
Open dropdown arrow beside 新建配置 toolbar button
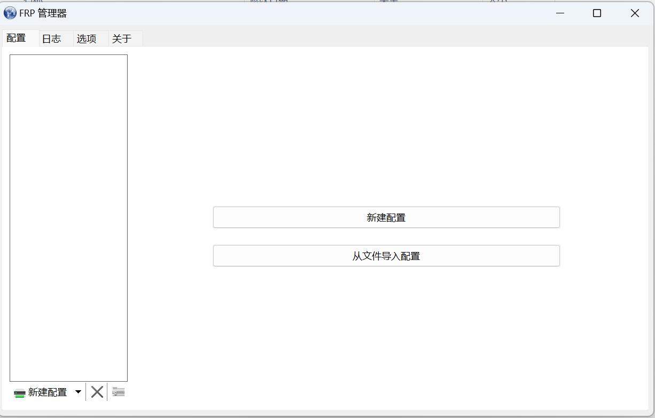point(78,392)
